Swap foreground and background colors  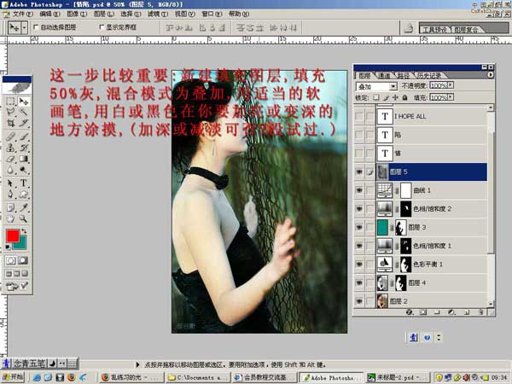pyautogui.click(x=24, y=231)
